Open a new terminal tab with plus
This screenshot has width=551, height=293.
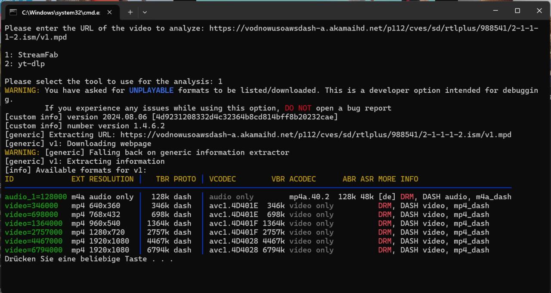(x=130, y=12)
